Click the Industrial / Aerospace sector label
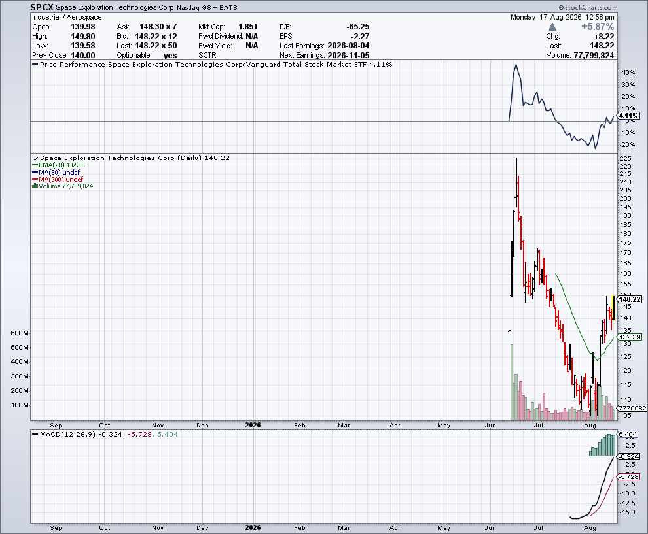 [x=67, y=18]
